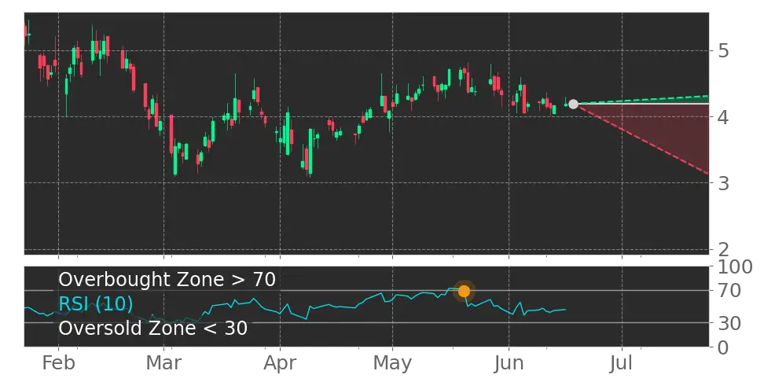Viewport: 764px width, 382px height.
Task: Select the 'RSI (10)' indicator label
Action: [x=96, y=304]
